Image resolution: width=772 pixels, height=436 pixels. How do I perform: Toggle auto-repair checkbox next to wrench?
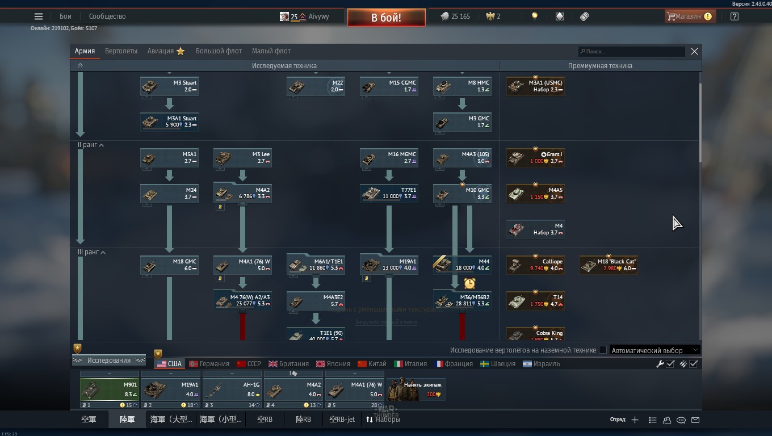click(670, 364)
